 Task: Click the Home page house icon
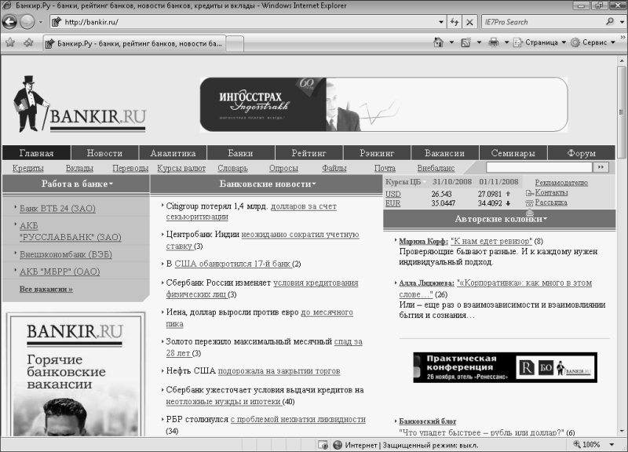(x=438, y=42)
